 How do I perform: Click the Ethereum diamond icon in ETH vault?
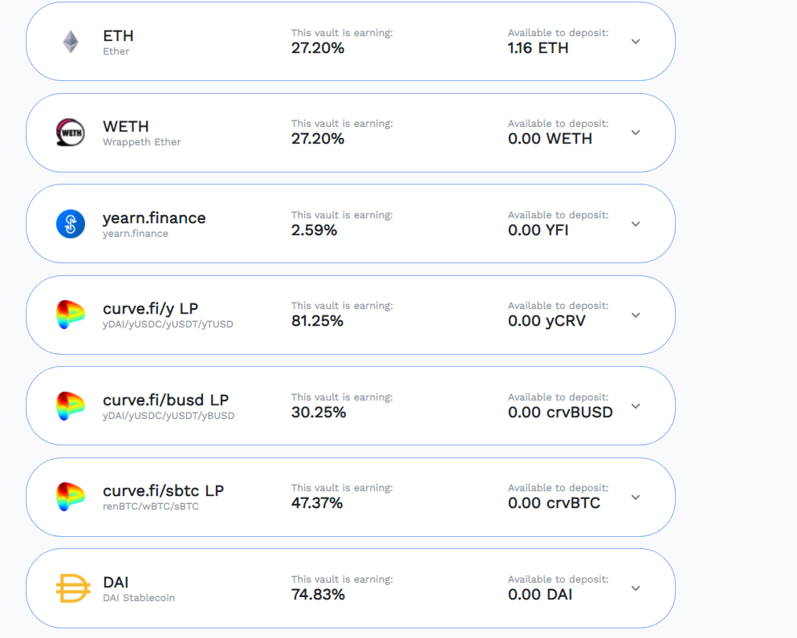coord(71,42)
